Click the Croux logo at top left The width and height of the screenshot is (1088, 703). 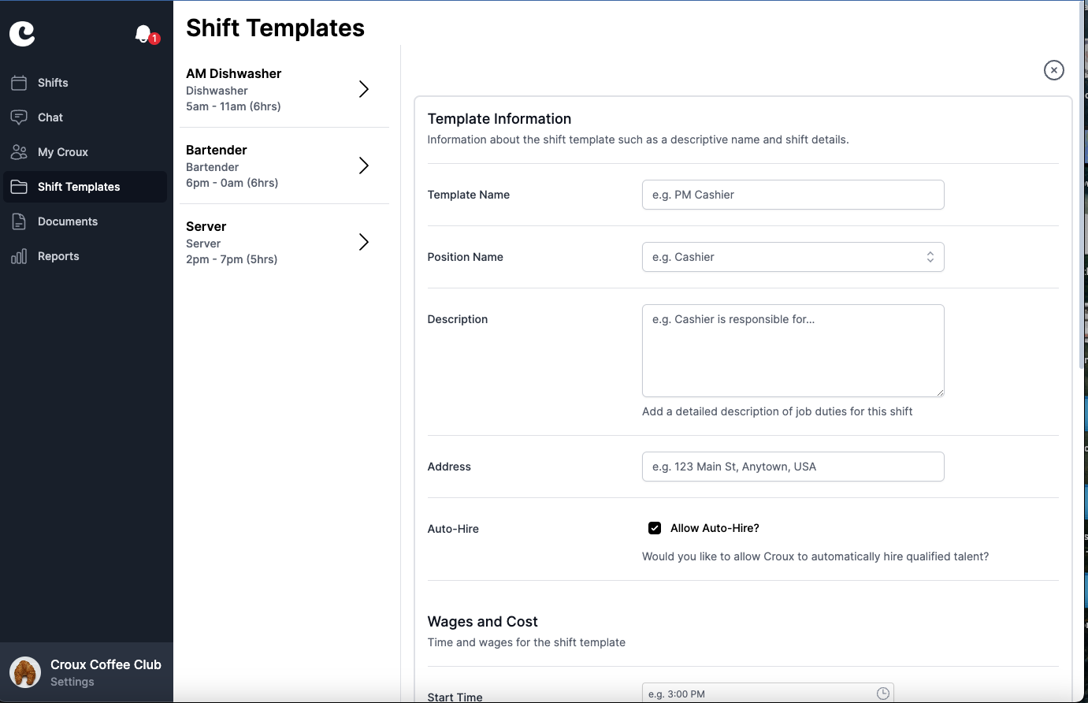22,34
